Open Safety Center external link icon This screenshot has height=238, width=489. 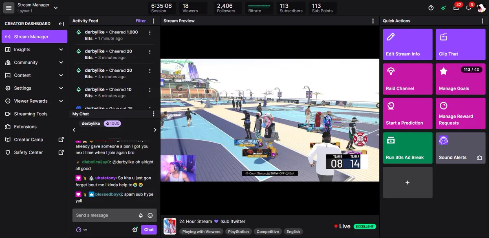pyautogui.click(x=61, y=152)
